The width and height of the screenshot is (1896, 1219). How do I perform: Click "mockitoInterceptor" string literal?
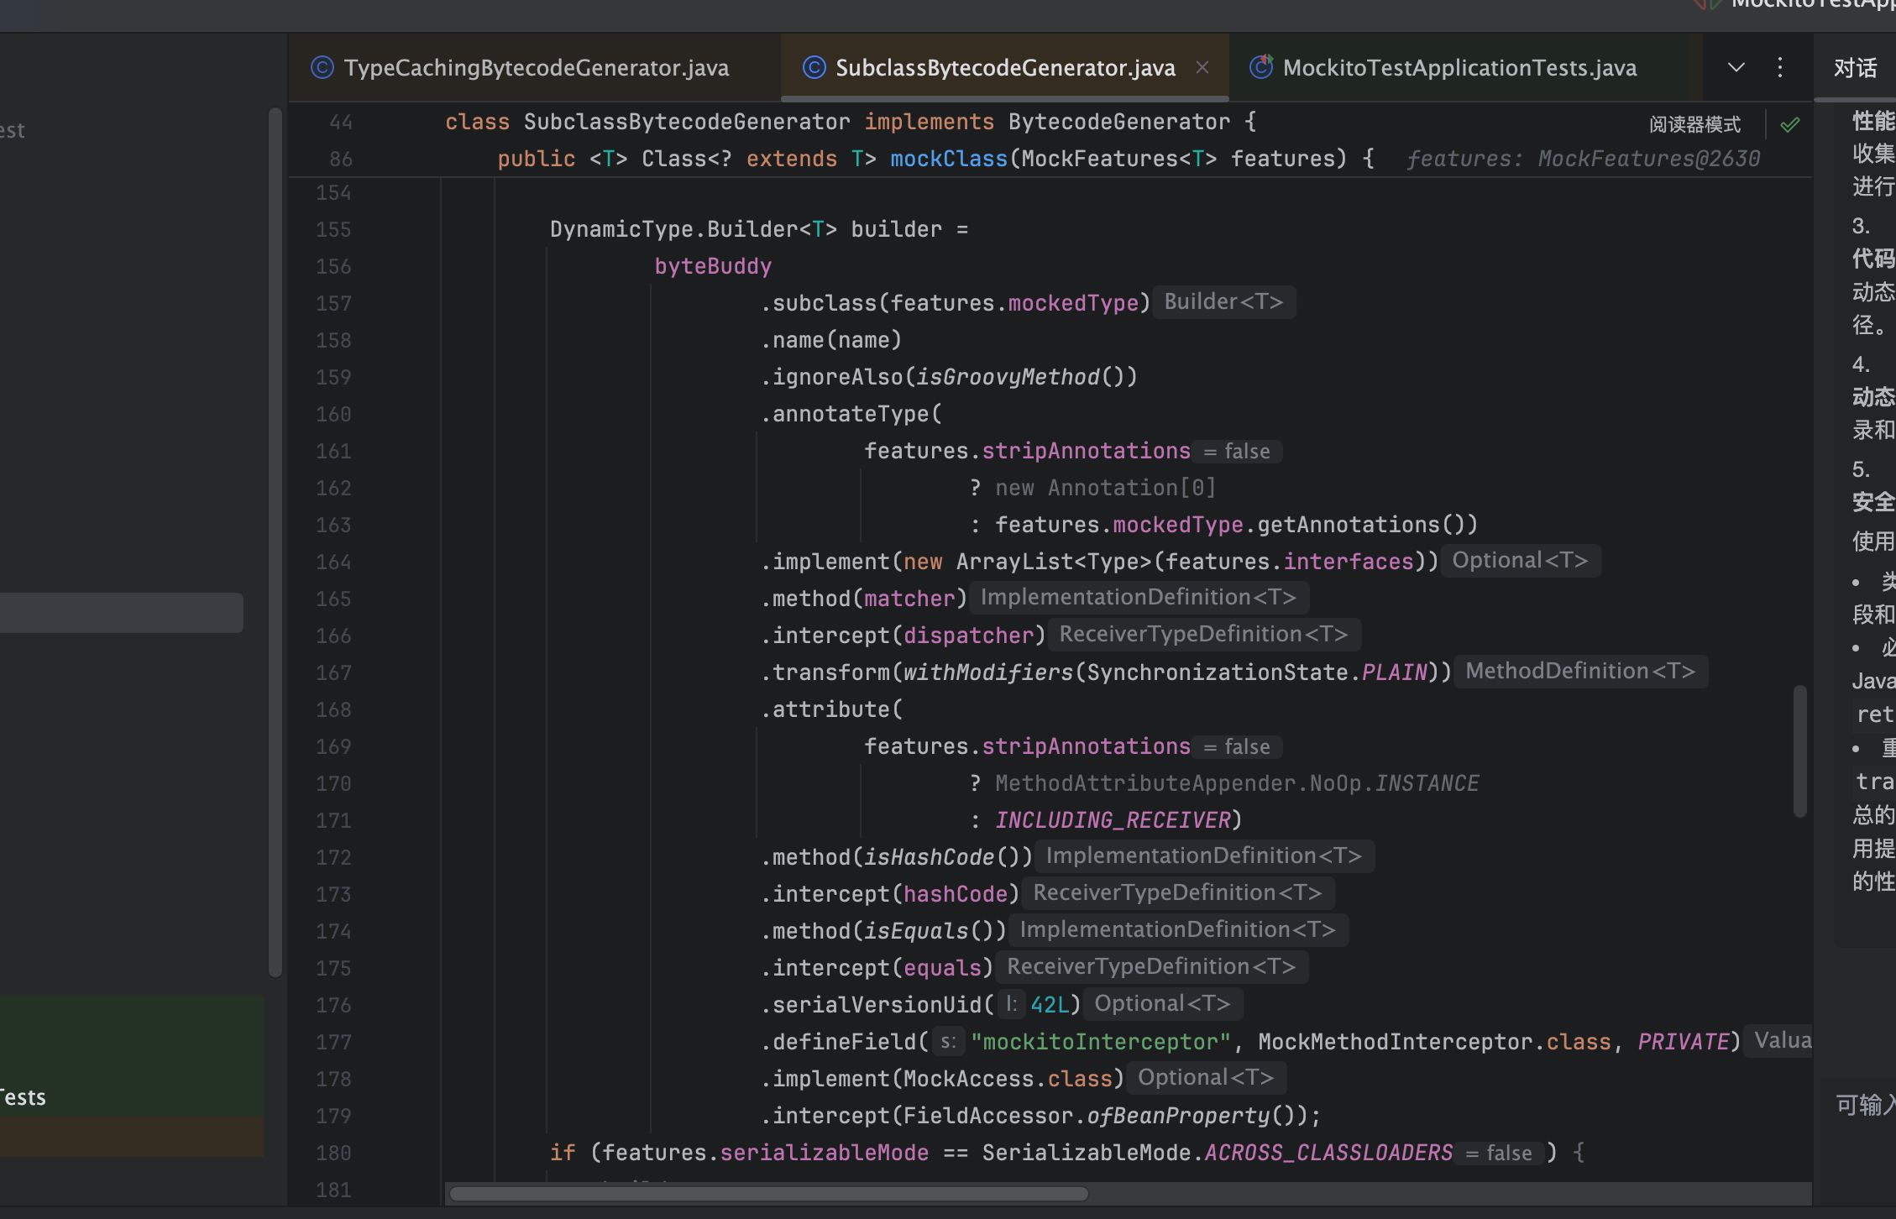point(1100,1042)
